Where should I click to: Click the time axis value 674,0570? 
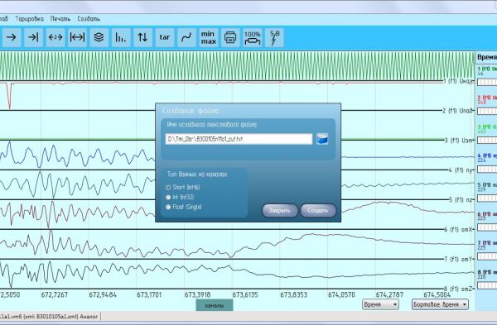(x=341, y=295)
